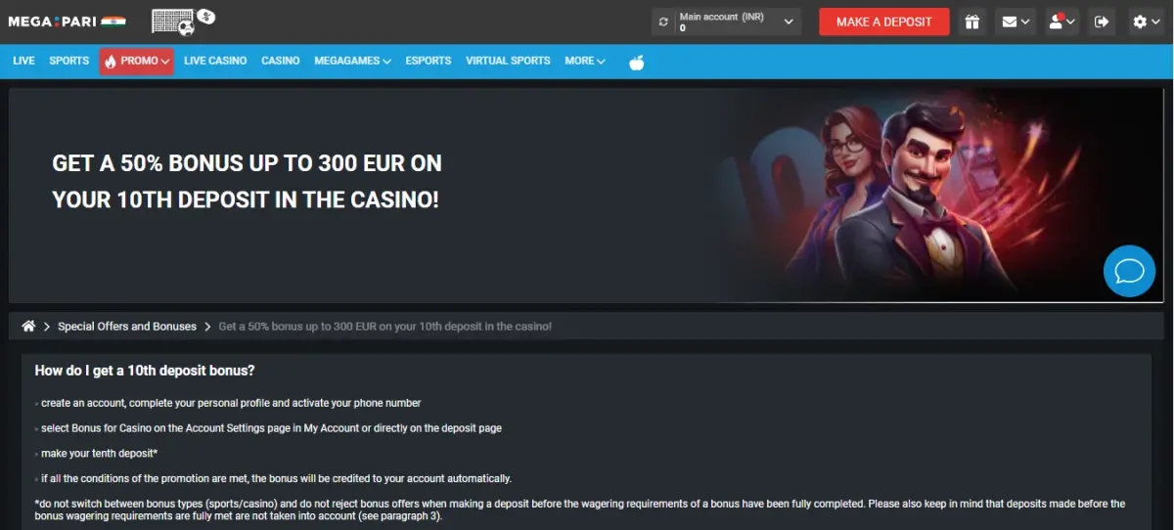1174x530 pixels.
Task: Click the logout arrow icon
Action: coord(1103,22)
